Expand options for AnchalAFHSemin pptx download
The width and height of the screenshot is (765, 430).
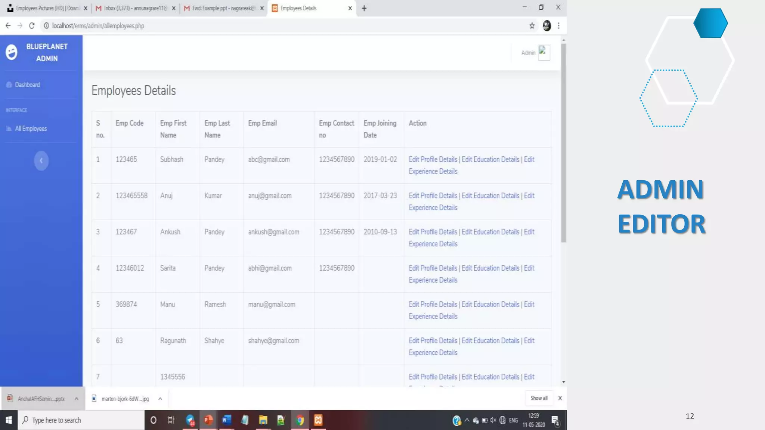click(x=76, y=399)
